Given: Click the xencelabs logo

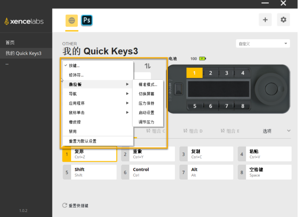Looking at the screenshot, I should click(x=24, y=21).
